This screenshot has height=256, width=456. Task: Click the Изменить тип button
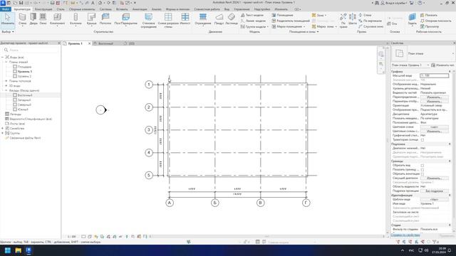tap(442, 65)
